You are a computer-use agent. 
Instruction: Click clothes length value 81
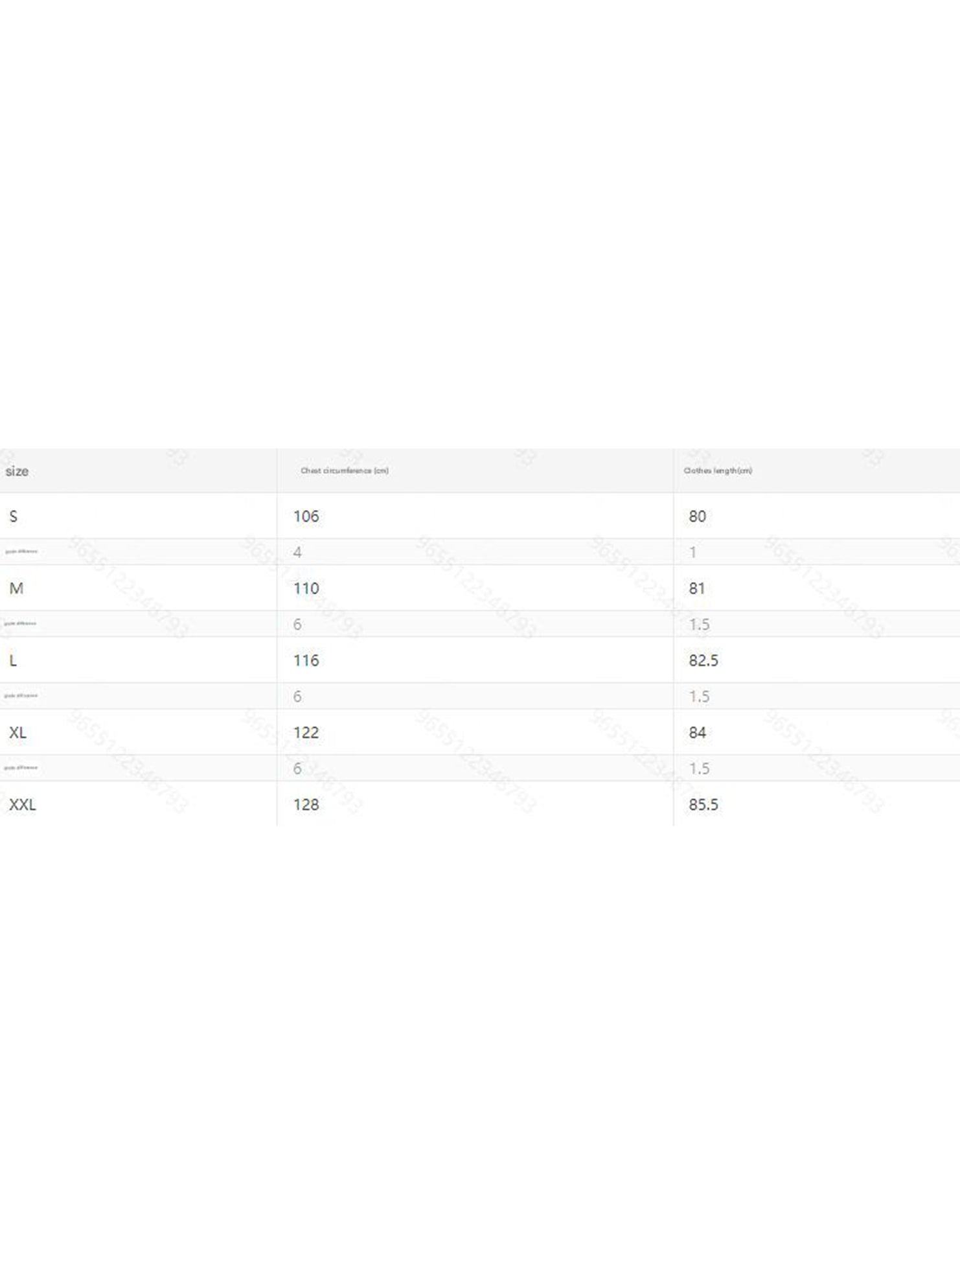(x=696, y=588)
